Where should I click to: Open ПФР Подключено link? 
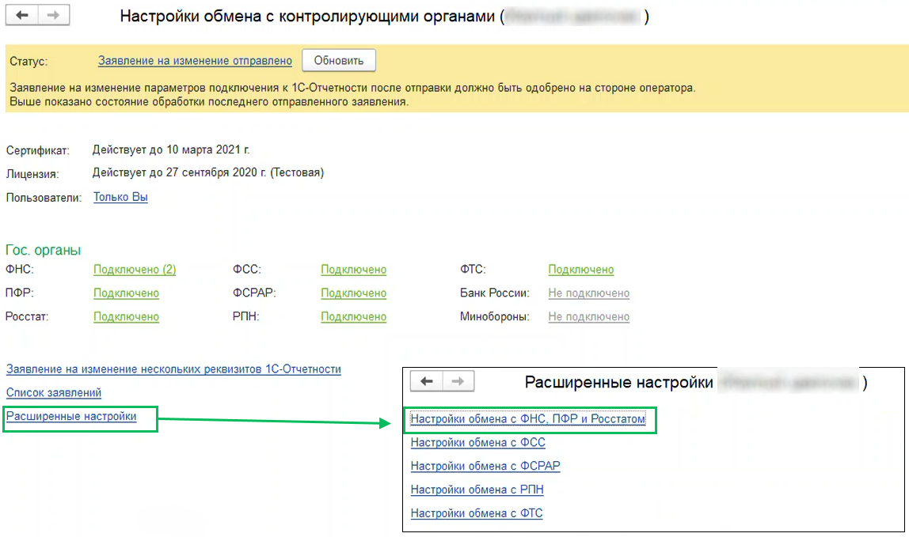(x=127, y=293)
